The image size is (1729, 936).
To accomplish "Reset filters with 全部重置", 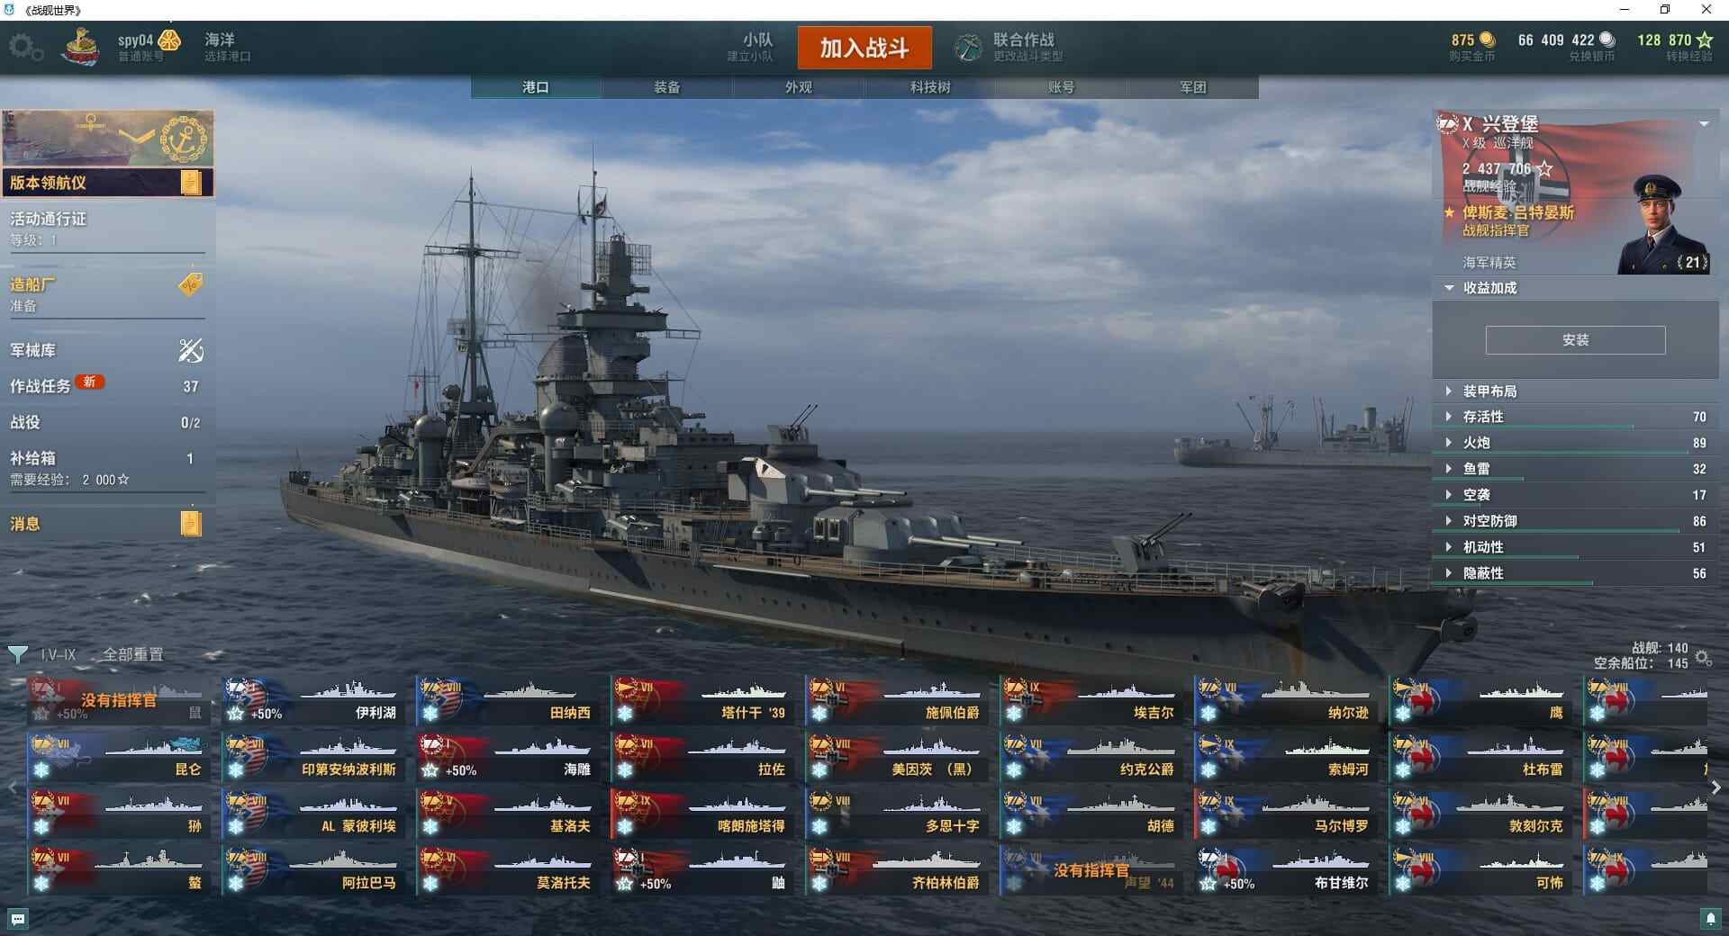I will [133, 654].
